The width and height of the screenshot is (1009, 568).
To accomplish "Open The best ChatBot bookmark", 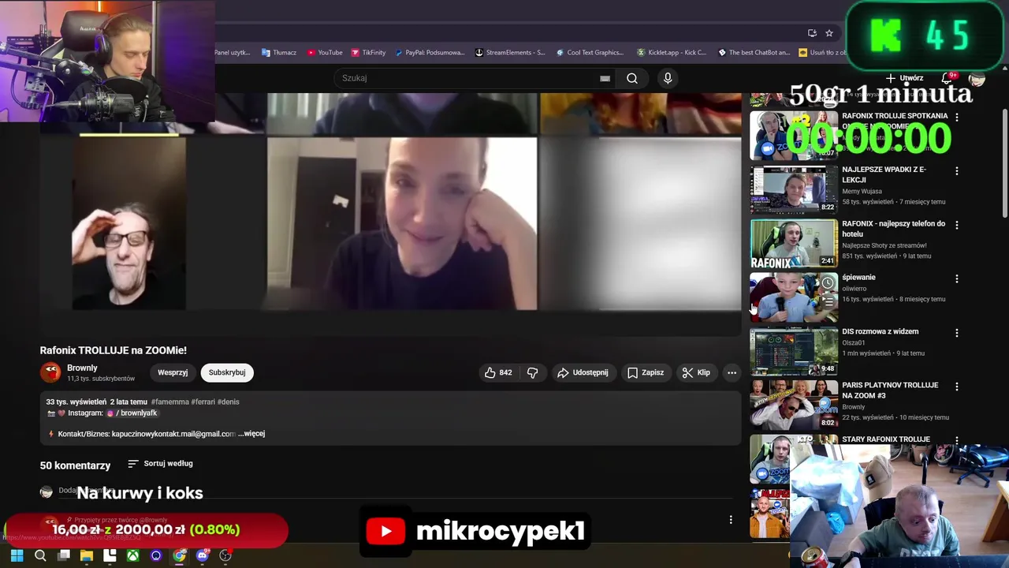I will [754, 53].
